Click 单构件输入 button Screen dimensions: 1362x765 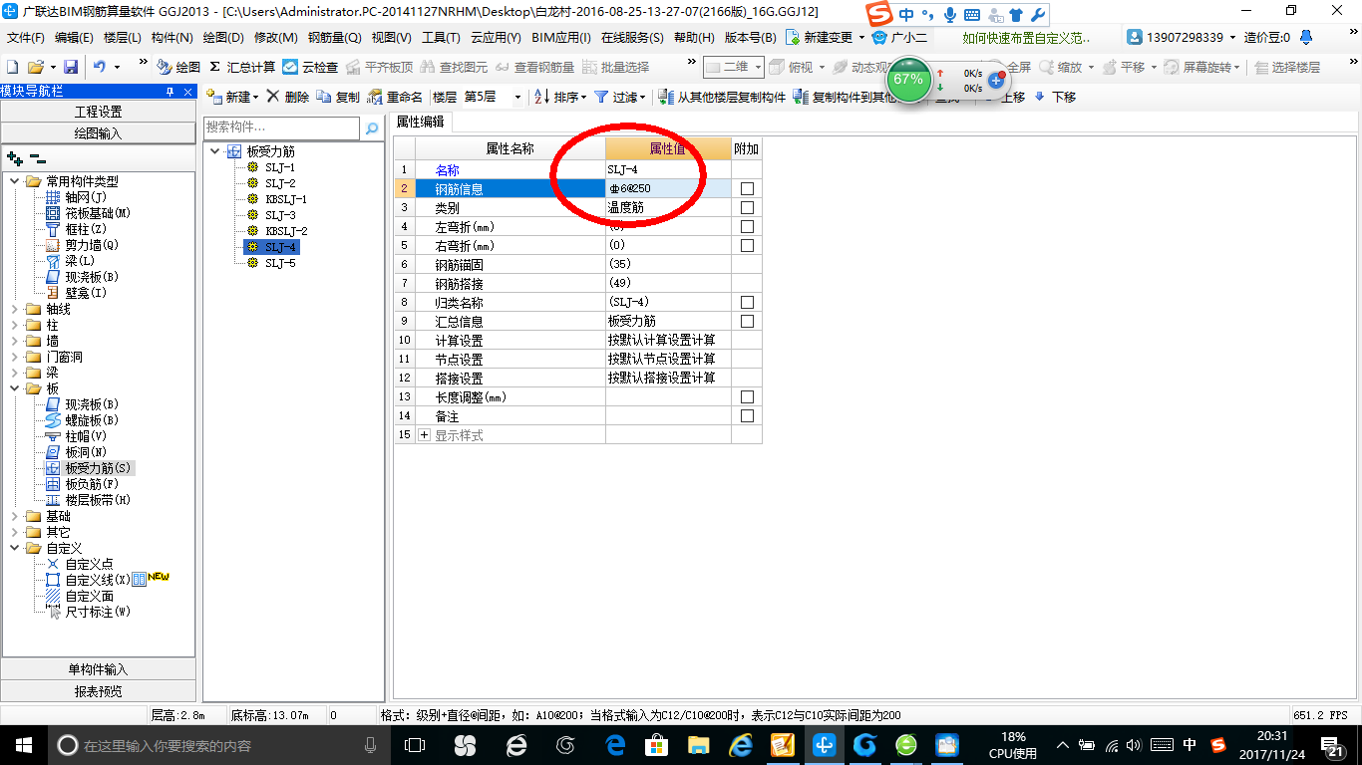tap(99, 669)
